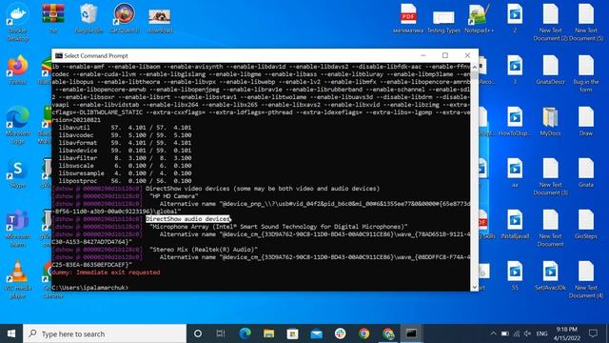Show hidden system tray icons
The height and width of the screenshot is (343, 609).
pos(493,333)
